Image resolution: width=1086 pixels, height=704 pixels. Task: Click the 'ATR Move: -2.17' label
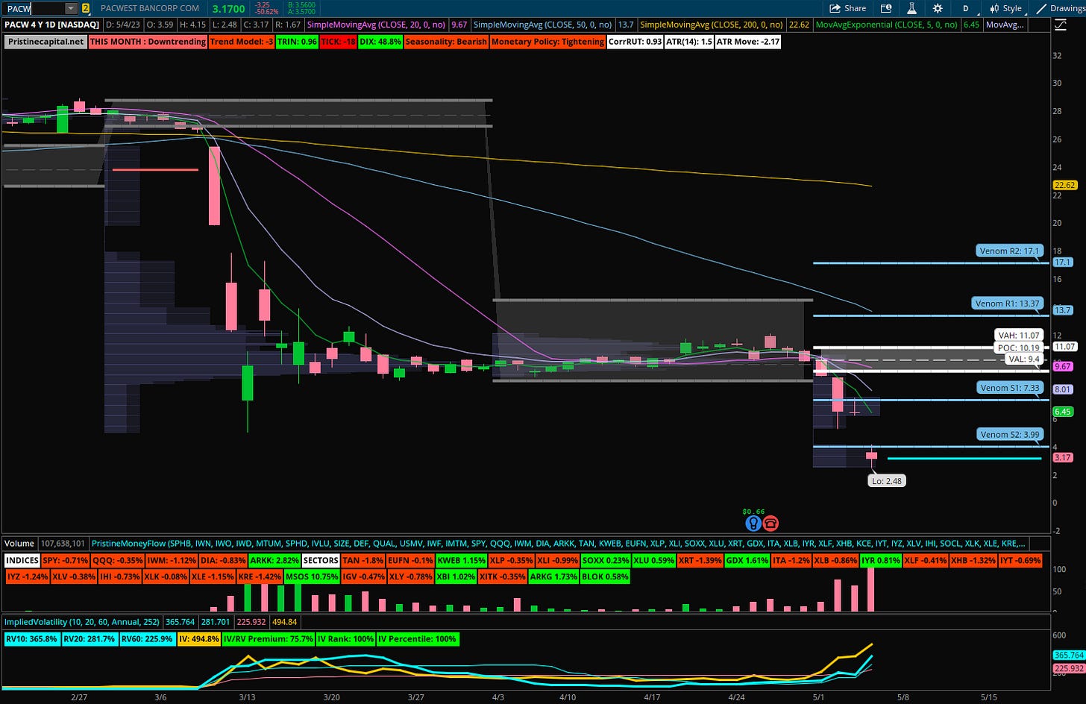click(x=747, y=42)
